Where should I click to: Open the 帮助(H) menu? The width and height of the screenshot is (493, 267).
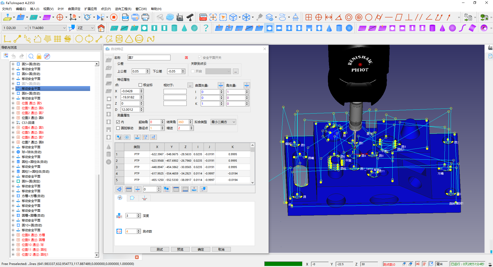156,9
